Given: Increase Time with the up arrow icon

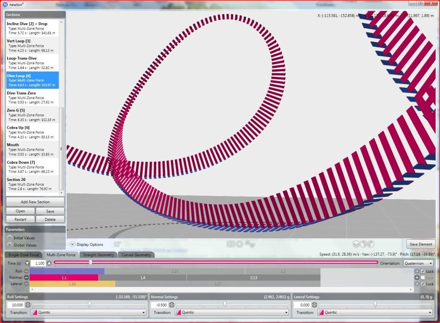Looking at the screenshot, I should click(49, 263).
